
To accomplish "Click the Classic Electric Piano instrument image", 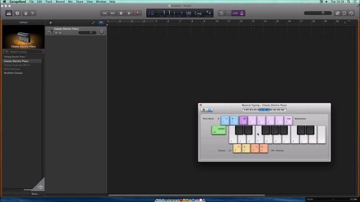I will click(x=24, y=37).
